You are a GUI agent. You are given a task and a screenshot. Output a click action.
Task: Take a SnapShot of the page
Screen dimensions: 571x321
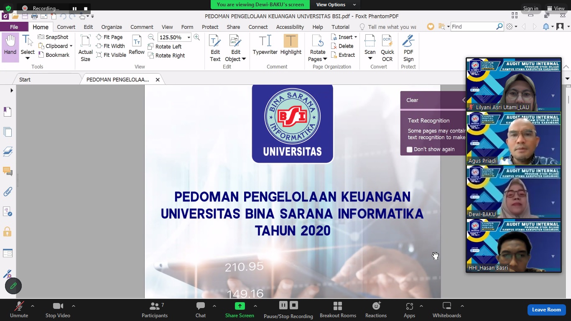(x=53, y=37)
